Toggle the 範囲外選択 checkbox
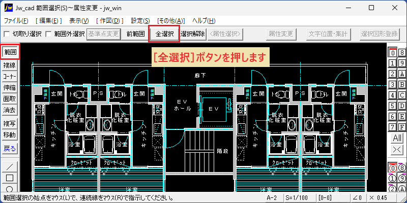 coord(48,34)
